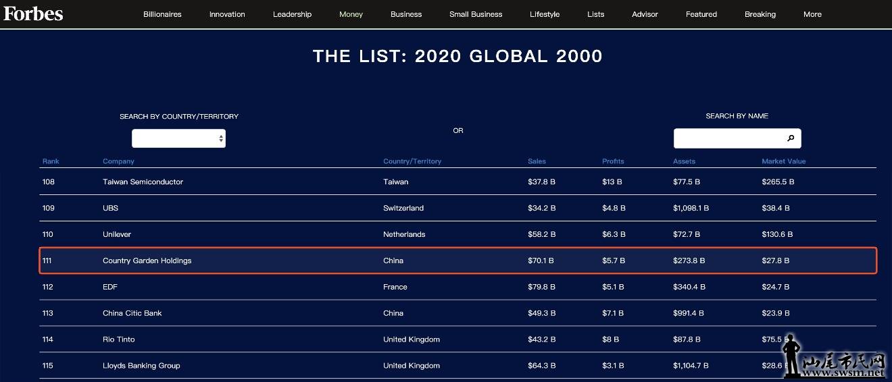Open the More menu
This screenshot has width=892, height=382.
[813, 14]
